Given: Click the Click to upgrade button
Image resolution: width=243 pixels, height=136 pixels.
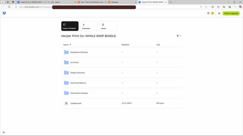Looking at the screenshot, I should [231, 13].
